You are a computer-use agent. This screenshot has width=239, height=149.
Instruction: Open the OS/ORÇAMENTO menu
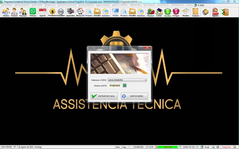coord(86,5)
